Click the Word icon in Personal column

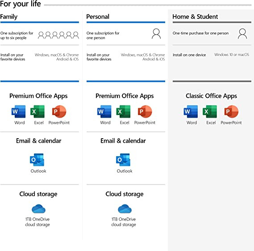tap(104, 111)
